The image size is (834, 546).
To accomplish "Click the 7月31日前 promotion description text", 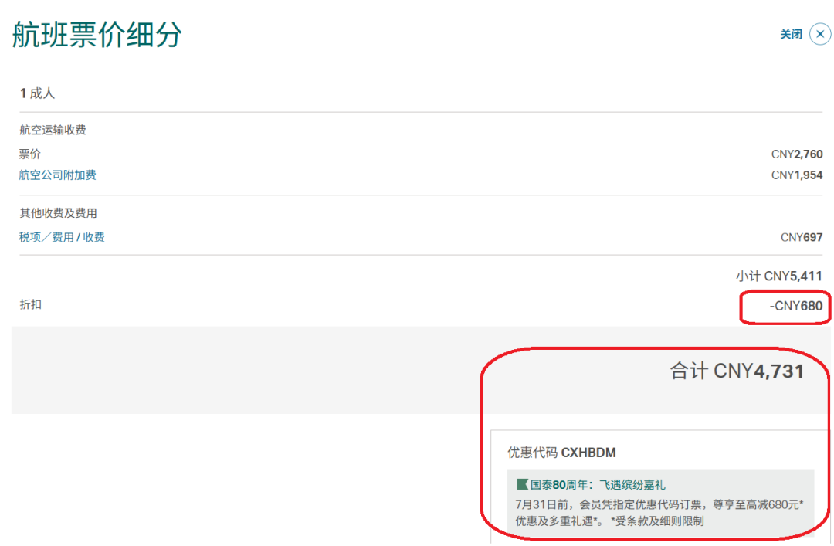I will click(x=659, y=513).
